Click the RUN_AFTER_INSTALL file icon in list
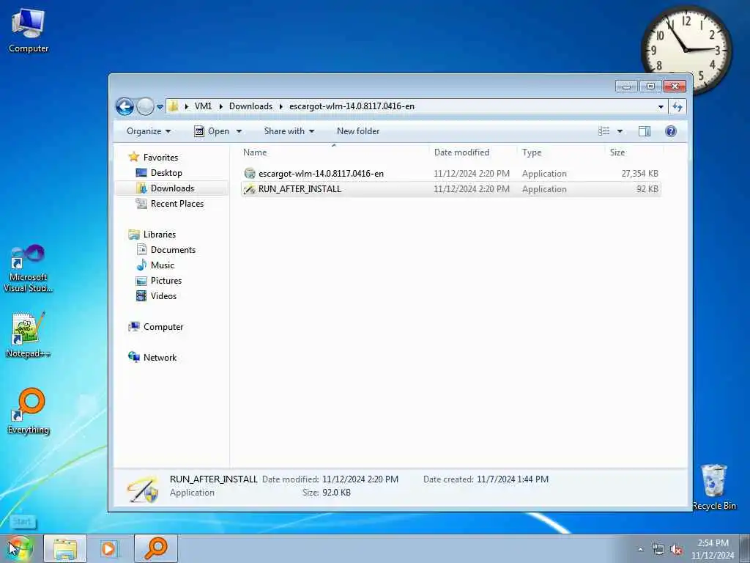Viewport: 750px width, 563px height. tap(250, 189)
